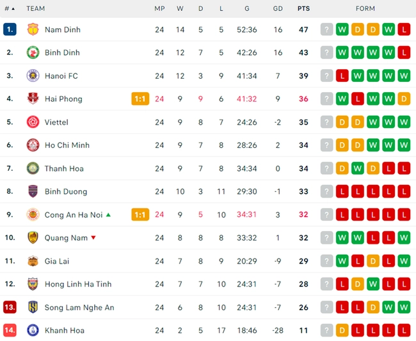This screenshot has height=341, width=416.
Task: Open Hanoi FC's club badge
Action: [33, 76]
